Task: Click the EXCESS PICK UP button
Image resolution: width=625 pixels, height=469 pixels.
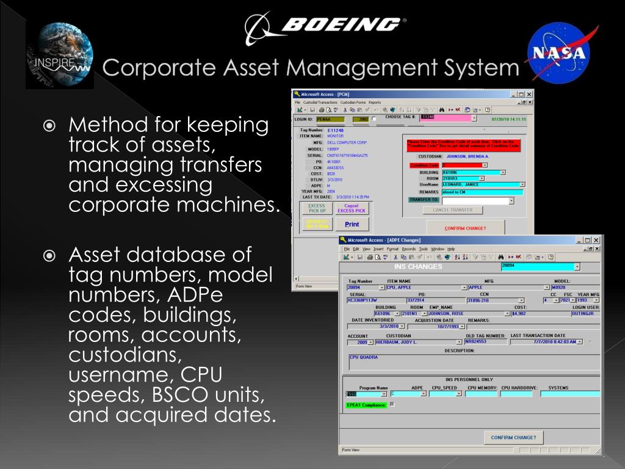Action: [x=317, y=208]
